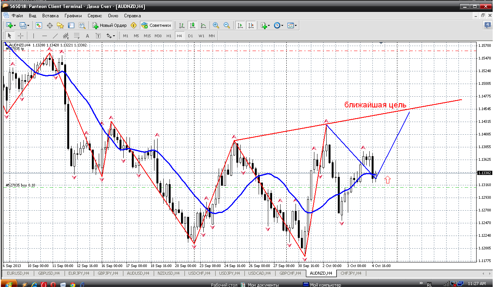Open the Strategy Tester icon
The image size is (495, 287).
click(82, 25)
